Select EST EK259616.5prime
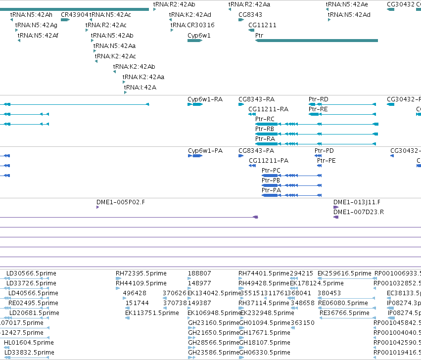Image resolution: width=421 pixels, height=360 pixels. click(344, 273)
